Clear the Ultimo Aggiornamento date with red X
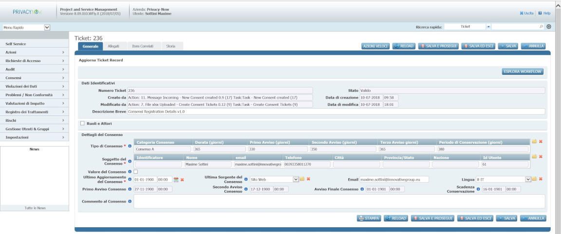This screenshot has height=234, width=561. pos(182,180)
